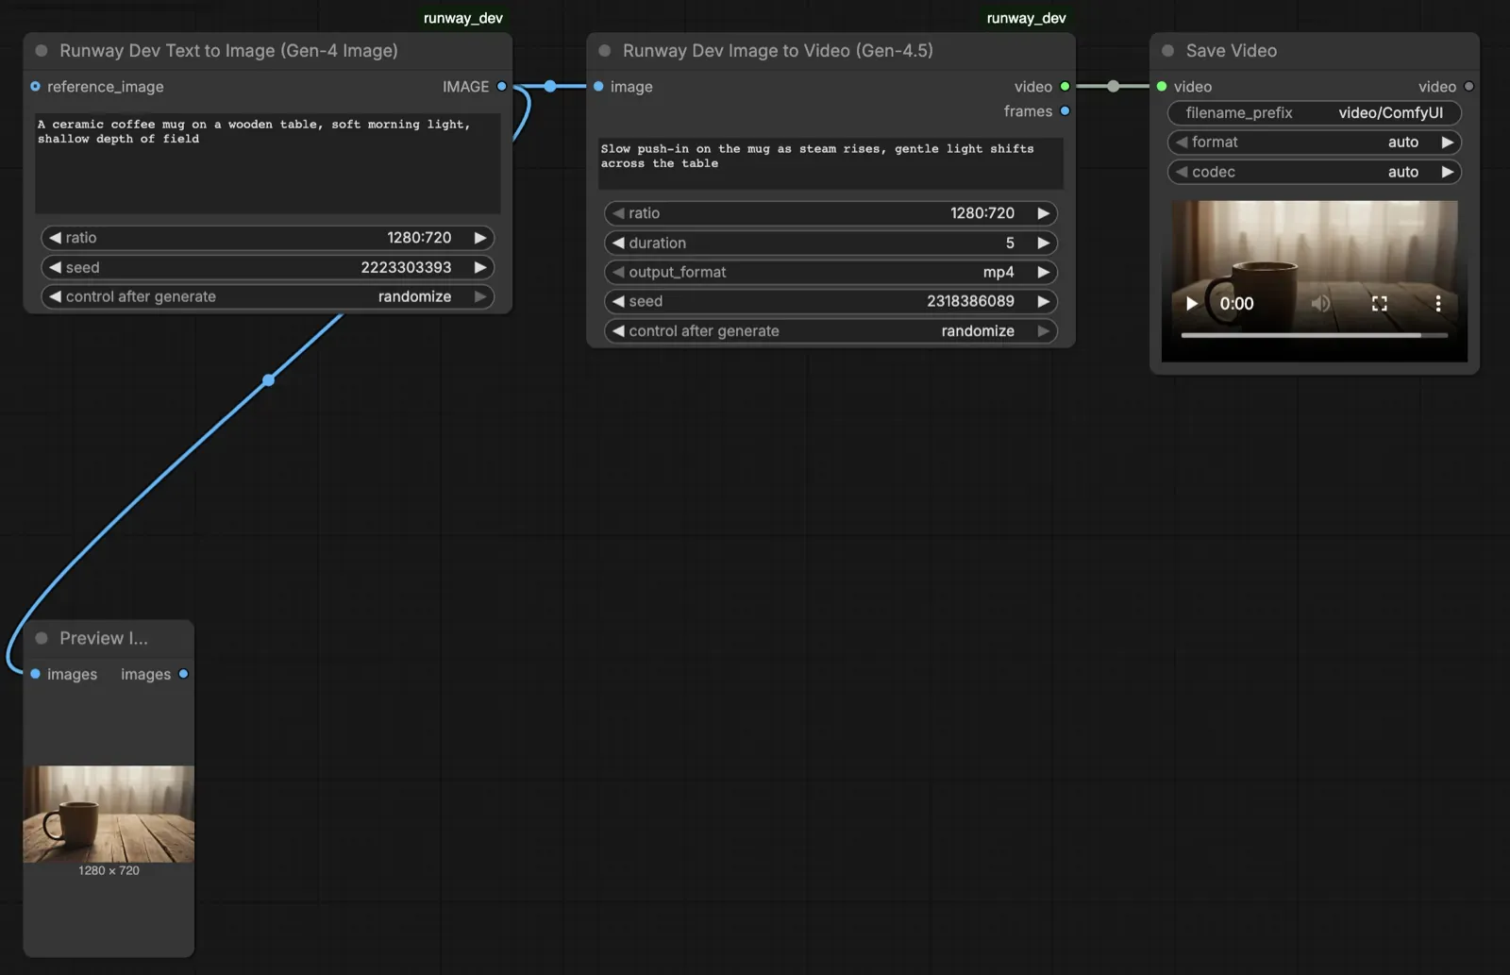Screen dimensions: 1510x975
Task: Select next output_format after mp4
Action: [1044, 272]
